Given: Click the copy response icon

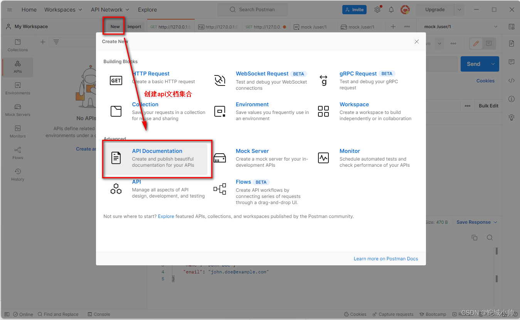Looking at the screenshot, I should click(475, 238).
